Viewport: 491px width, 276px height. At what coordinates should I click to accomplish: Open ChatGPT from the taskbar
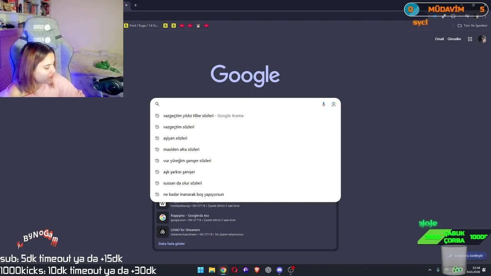(x=268, y=270)
